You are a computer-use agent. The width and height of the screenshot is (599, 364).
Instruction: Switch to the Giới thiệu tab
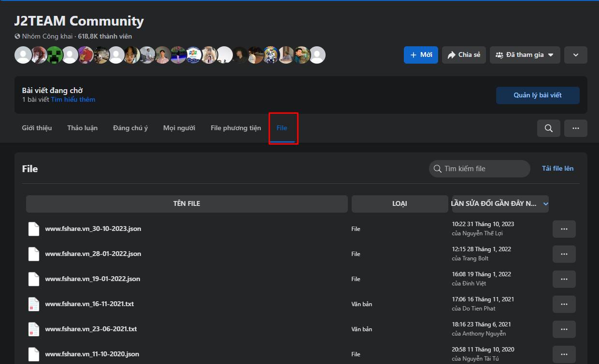(37, 128)
